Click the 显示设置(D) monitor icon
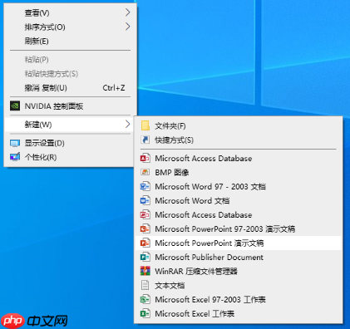The image size is (350, 329). [15, 143]
